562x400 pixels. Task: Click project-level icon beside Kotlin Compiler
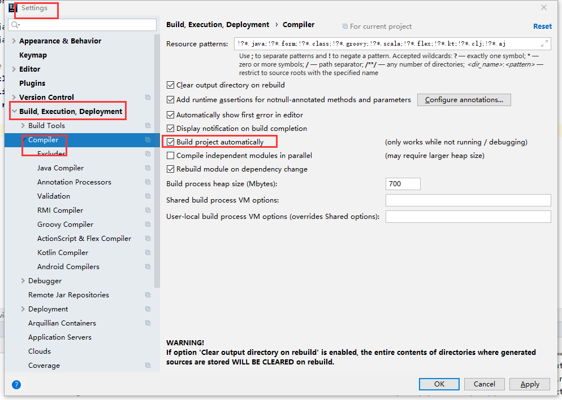148,253
